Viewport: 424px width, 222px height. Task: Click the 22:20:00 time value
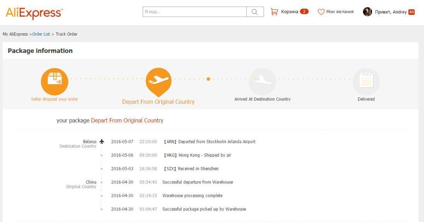pyautogui.click(x=148, y=142)
